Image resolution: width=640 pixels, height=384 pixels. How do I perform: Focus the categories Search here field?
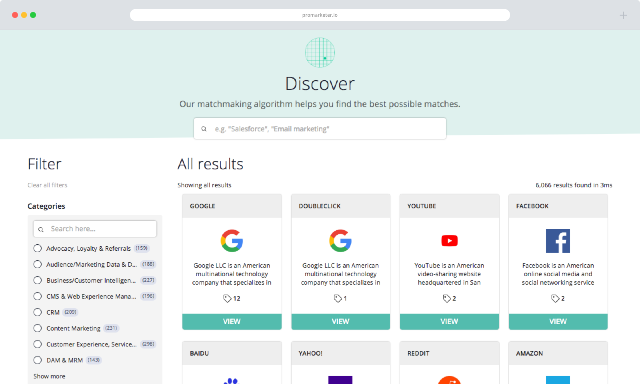[x=95, y=229]
